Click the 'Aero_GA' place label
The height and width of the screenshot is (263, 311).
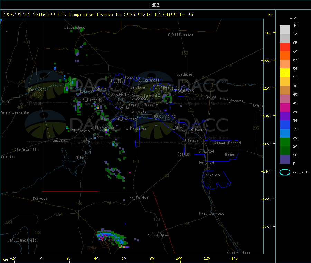pos(206,162)
